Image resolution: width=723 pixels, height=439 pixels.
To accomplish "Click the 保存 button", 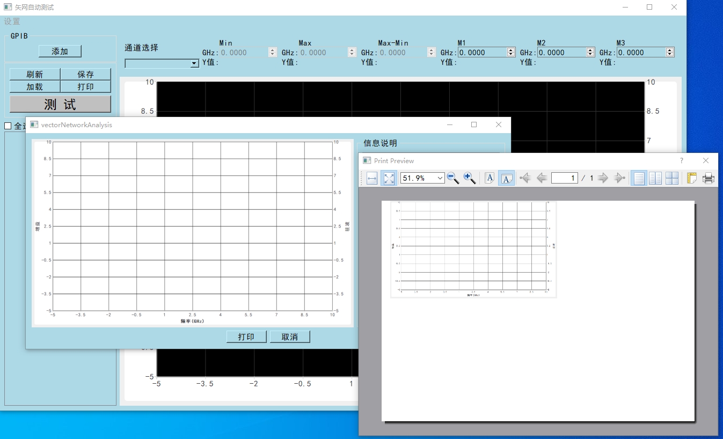I will click(86, 75).
